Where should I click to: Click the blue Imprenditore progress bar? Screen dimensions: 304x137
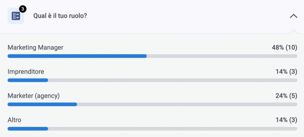coord(28,80)
